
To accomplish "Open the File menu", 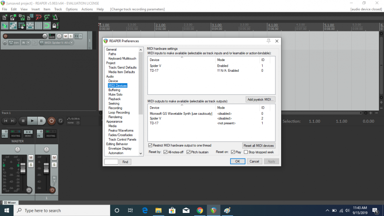I will click(5, 9).
